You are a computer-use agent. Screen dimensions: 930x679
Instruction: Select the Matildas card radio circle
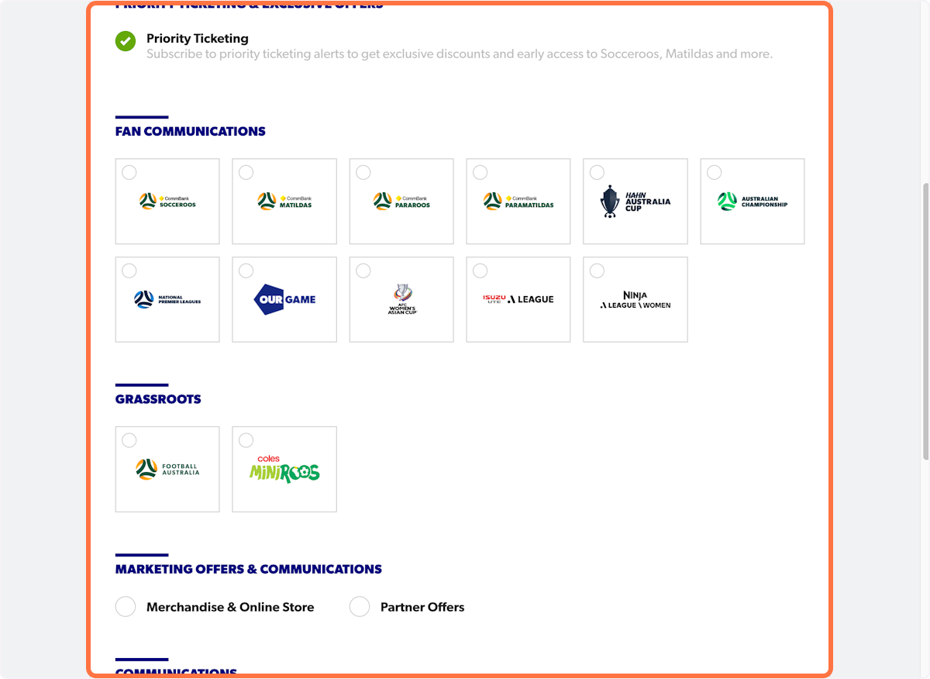[x=246, y=172]
